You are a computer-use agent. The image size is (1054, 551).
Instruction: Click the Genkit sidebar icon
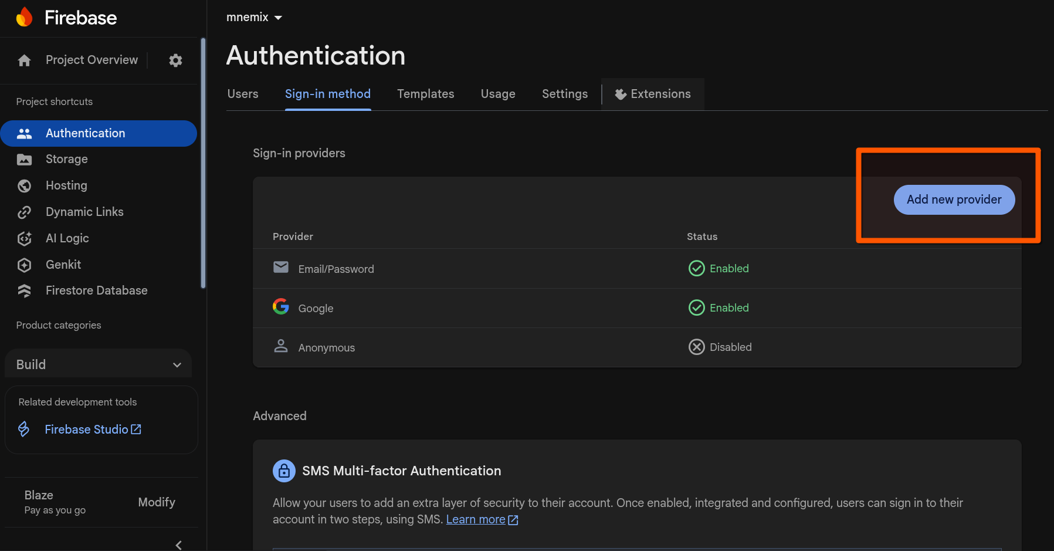coord(25,265)
